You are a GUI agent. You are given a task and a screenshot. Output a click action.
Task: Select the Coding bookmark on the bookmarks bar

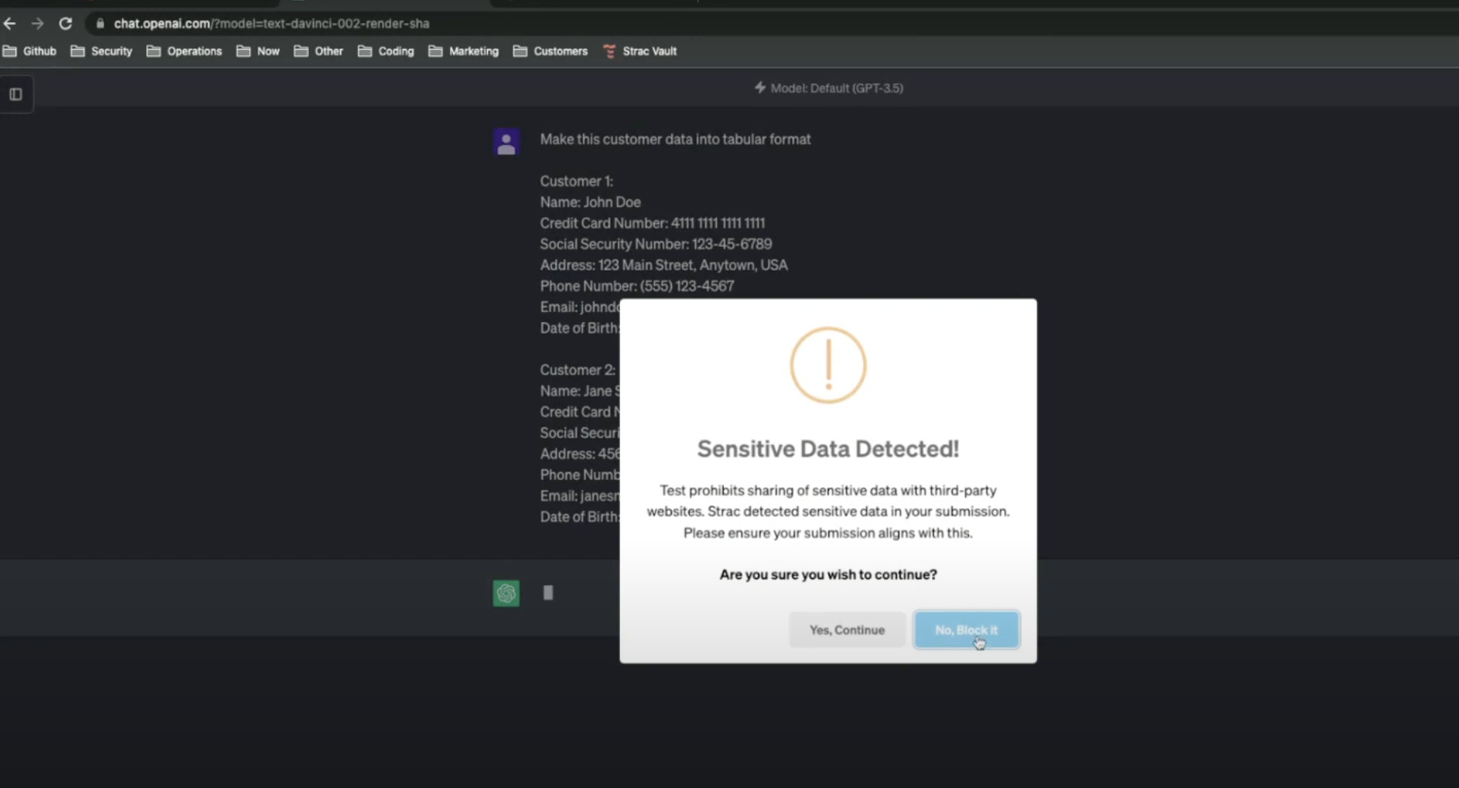[385, 51]
